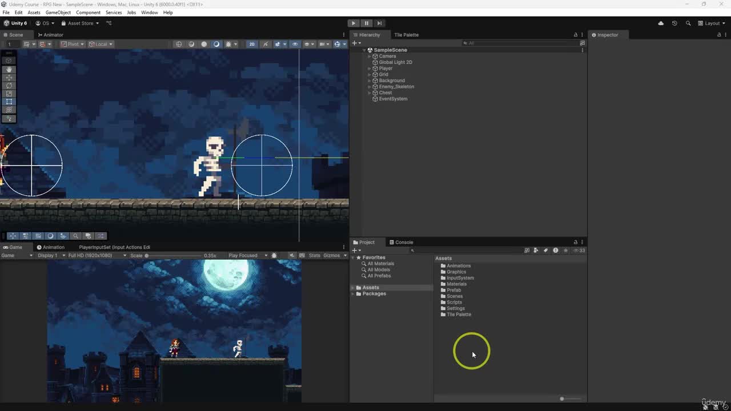Open the Unity version control icon
Viewport: 731px width, 411px height.
(x=109, y=23)
